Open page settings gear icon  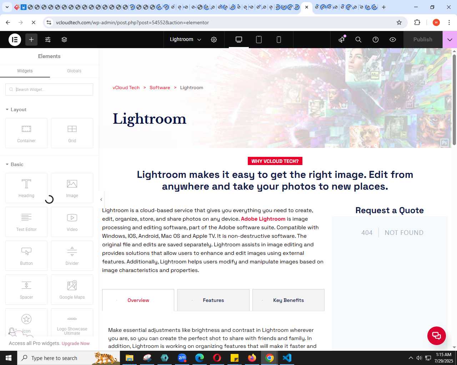tap(214, 40)
